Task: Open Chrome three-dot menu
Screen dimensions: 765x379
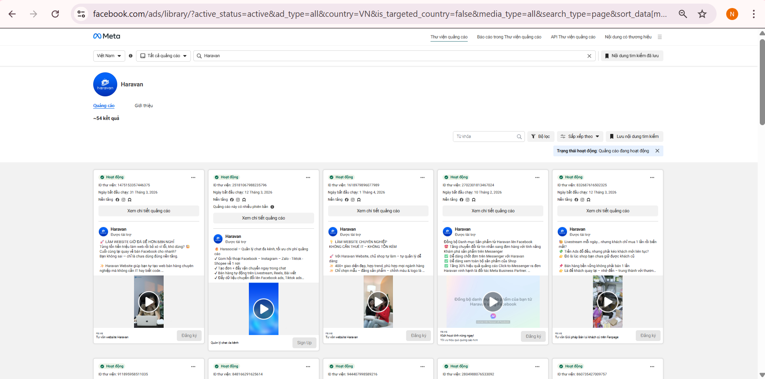Action: pyautogui.click(x=753, y=14)
